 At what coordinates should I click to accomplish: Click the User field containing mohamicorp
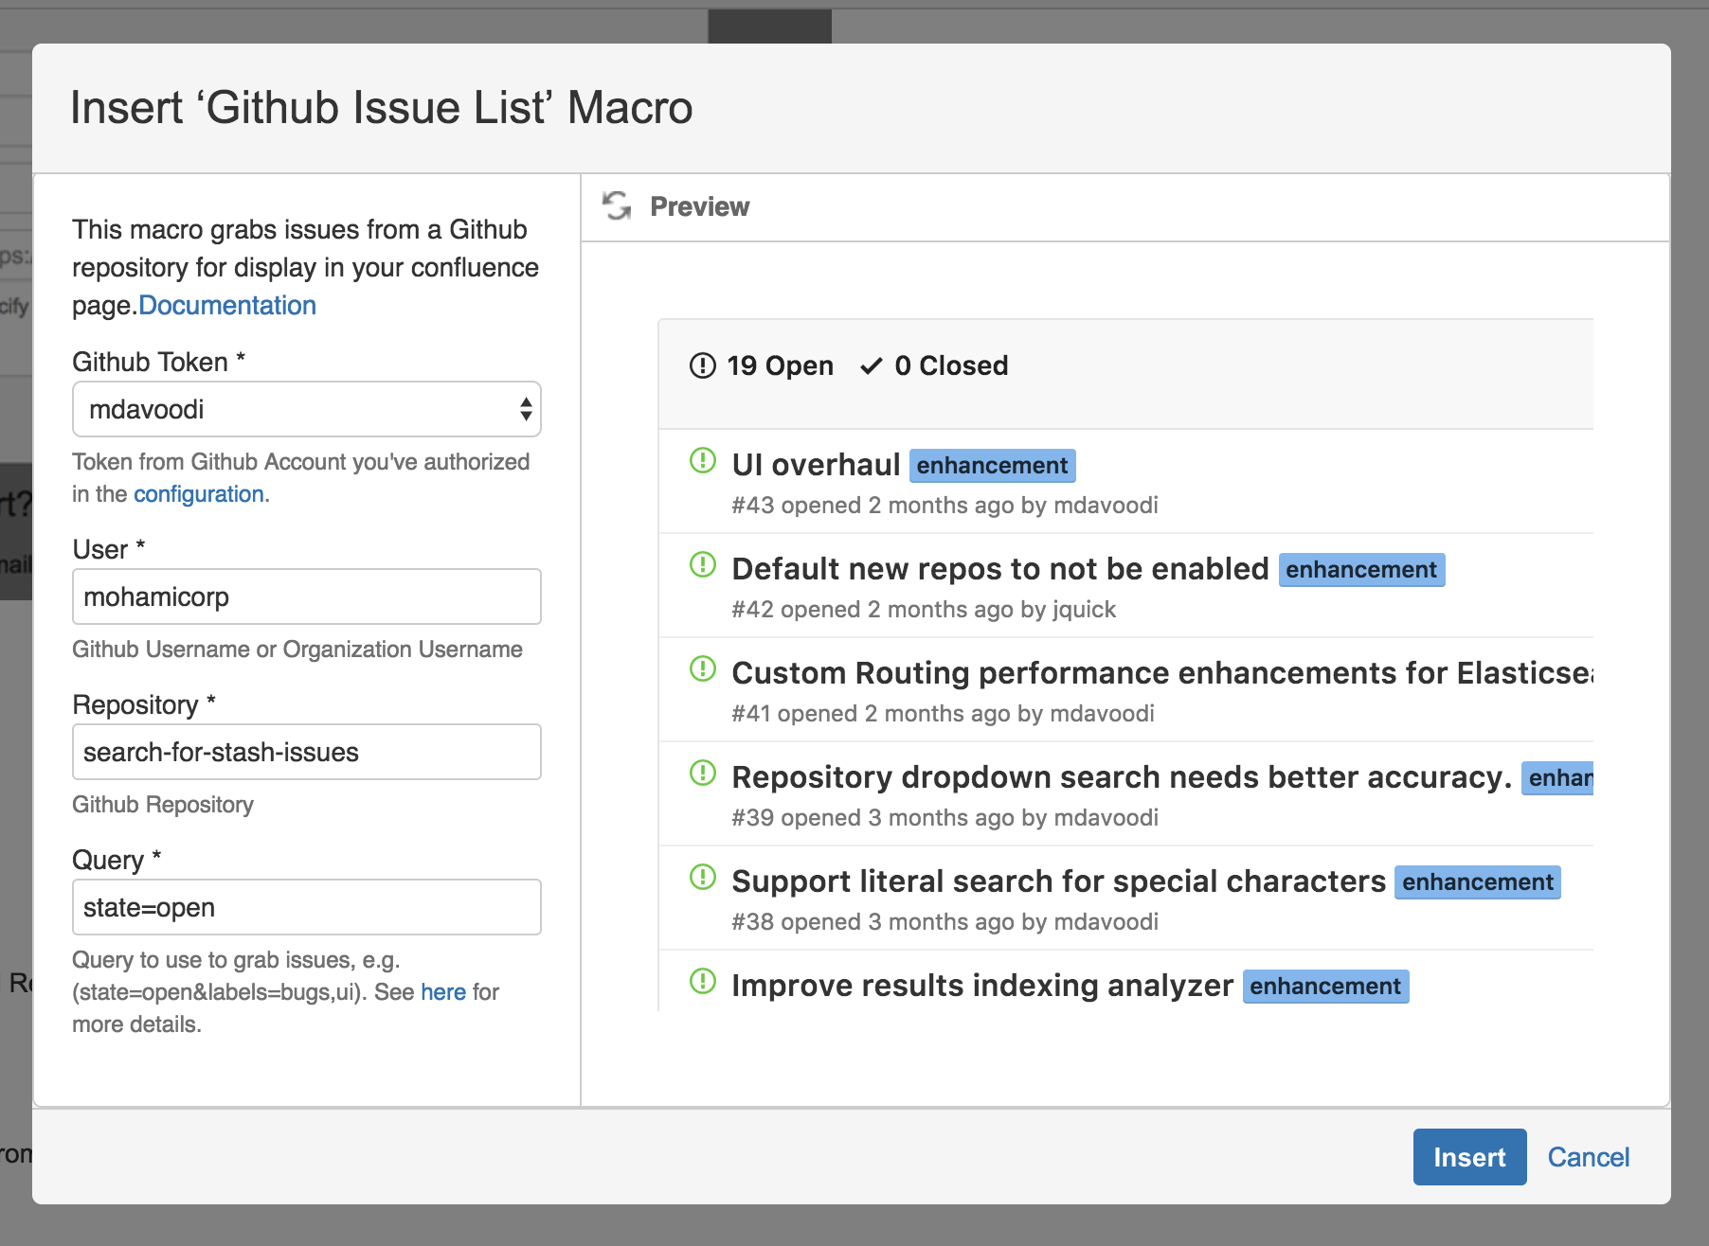[x=307, y=596]
